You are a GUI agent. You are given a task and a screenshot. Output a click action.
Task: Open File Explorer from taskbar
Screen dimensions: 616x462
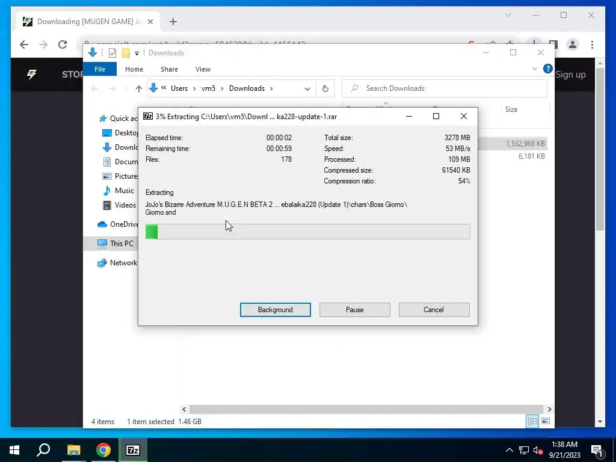(73, 450)
